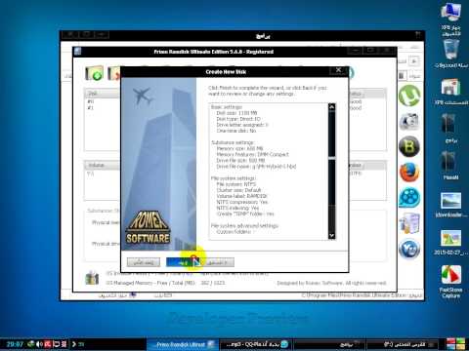Viewport: 469px width, 351px height.
Task: Open the camera icon in the folder window
Action: coord(409,121)
